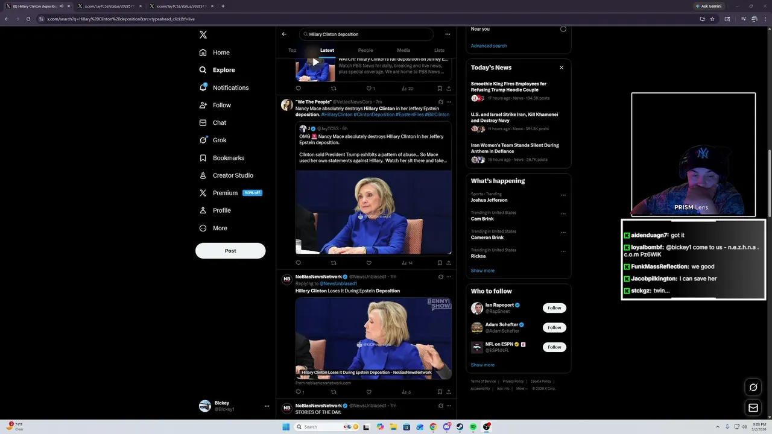
Task: Expand the More menu in the sidebar
Action: click(x=213, y=228)
